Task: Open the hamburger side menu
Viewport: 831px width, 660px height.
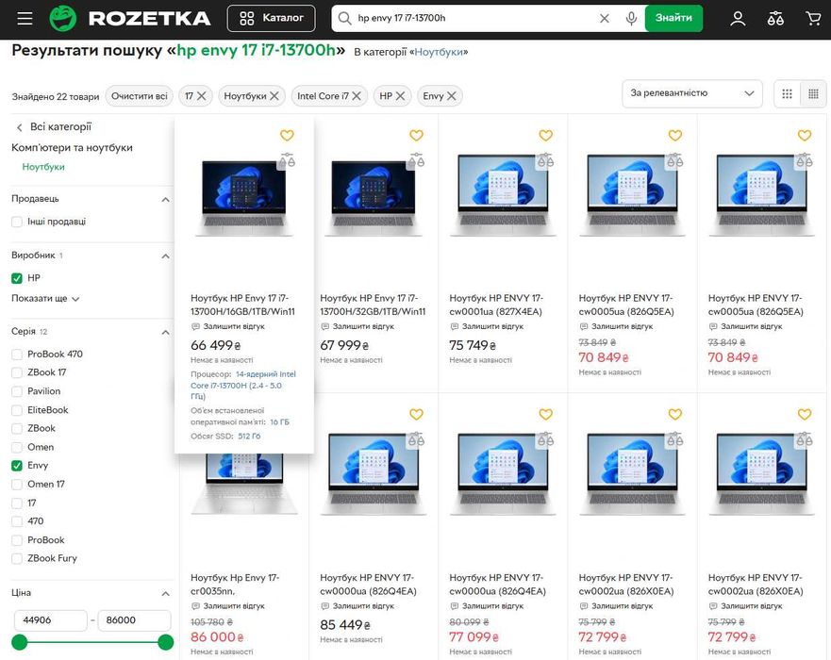Action: coord(25,19)
